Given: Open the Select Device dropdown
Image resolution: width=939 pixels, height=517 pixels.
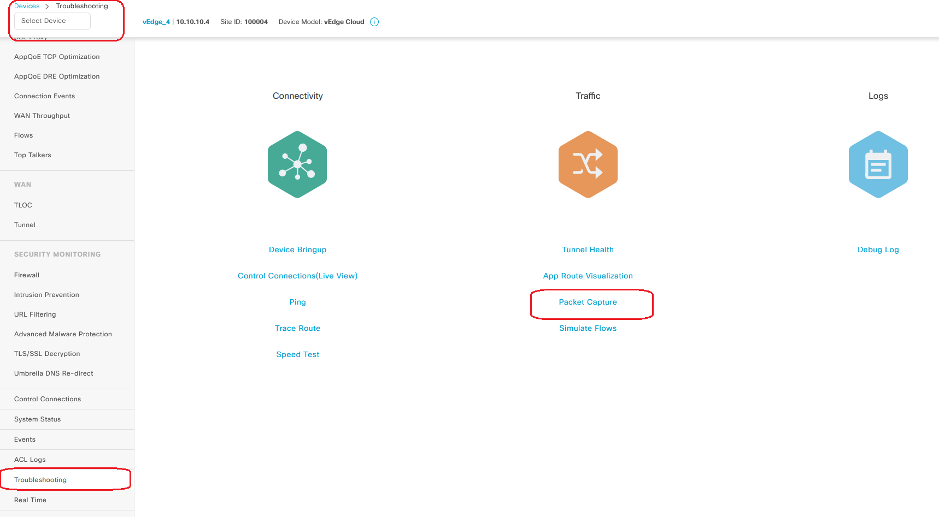Looking at the screenshot, I should pos(52,21).
